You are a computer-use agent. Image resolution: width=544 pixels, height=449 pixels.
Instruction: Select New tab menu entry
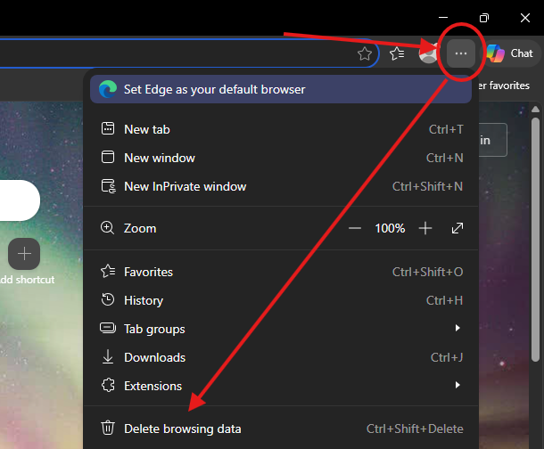(x=281, y=129)
